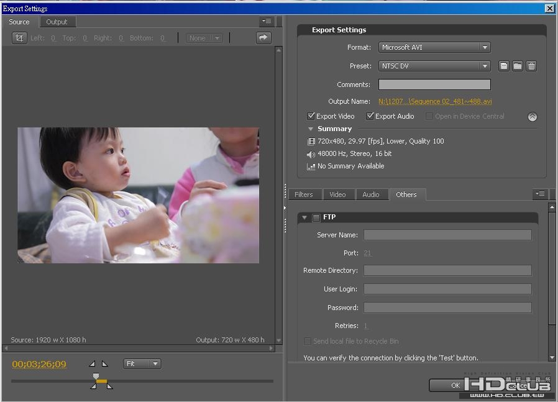Viewport: 558px width, 402px height.
Task: Click the Password field
Action: 447,308
